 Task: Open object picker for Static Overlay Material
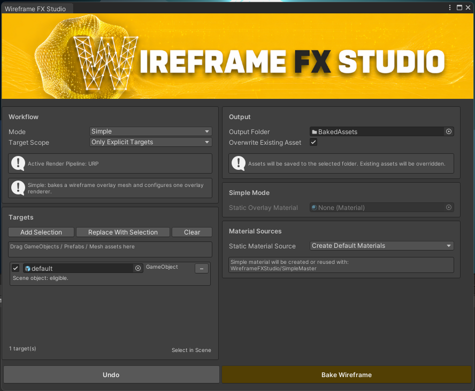coord(449,207)
